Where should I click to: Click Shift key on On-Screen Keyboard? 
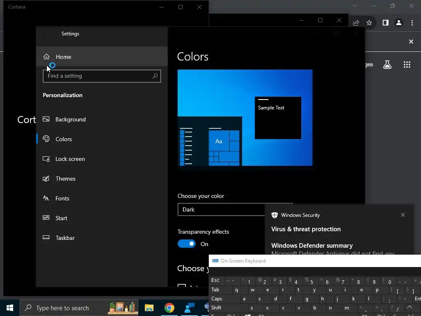tap(228, 308)
